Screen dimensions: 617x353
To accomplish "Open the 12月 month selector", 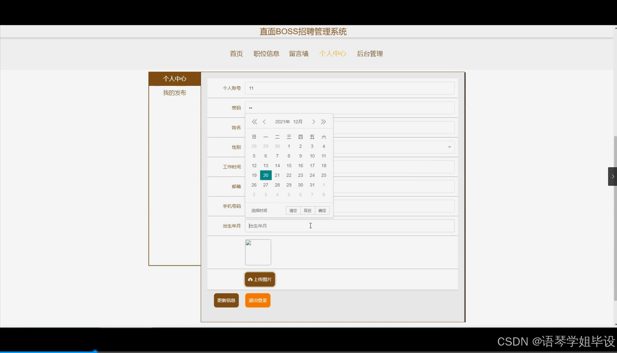I will [x=298, y=122].
